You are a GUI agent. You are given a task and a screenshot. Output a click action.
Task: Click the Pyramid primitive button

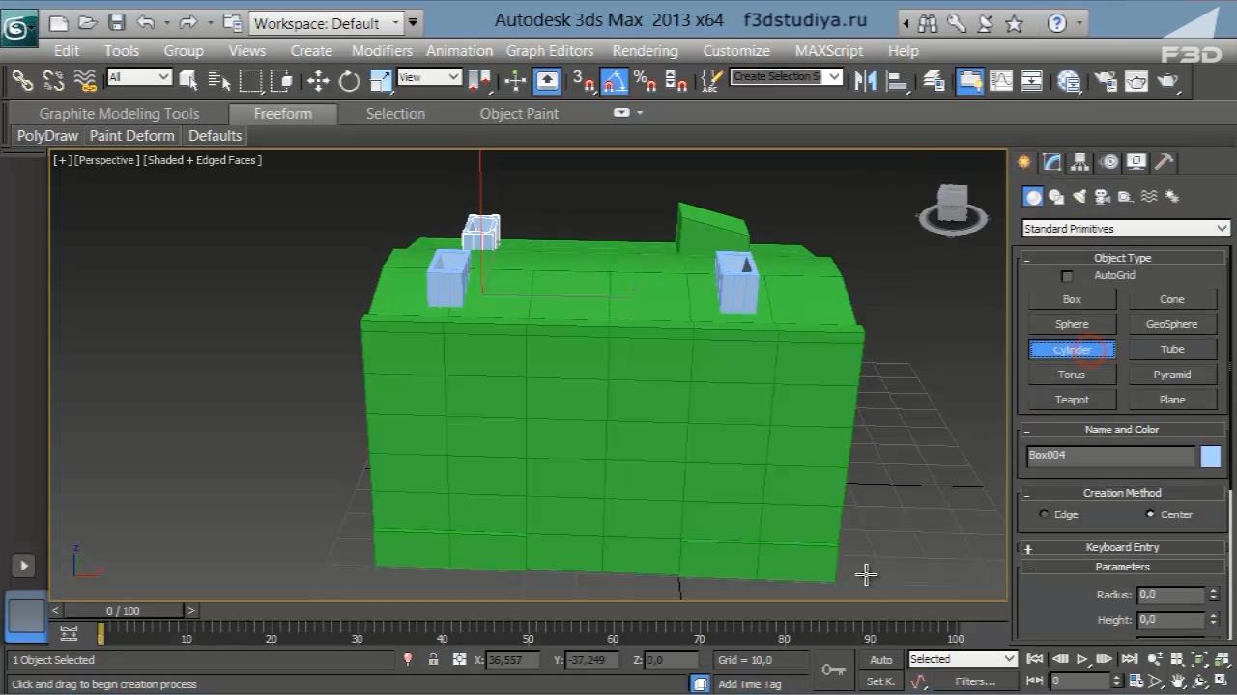(1172, 375)
